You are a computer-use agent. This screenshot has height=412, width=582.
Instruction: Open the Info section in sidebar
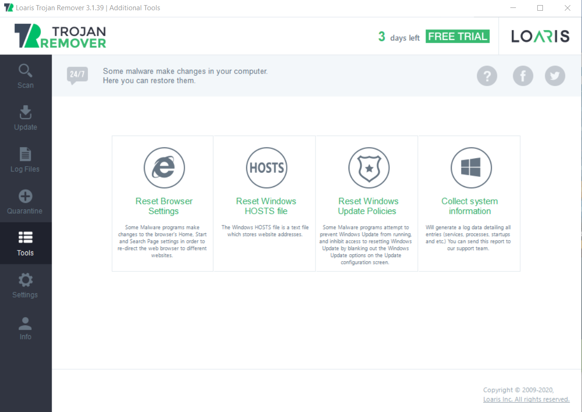coord(26,327)
